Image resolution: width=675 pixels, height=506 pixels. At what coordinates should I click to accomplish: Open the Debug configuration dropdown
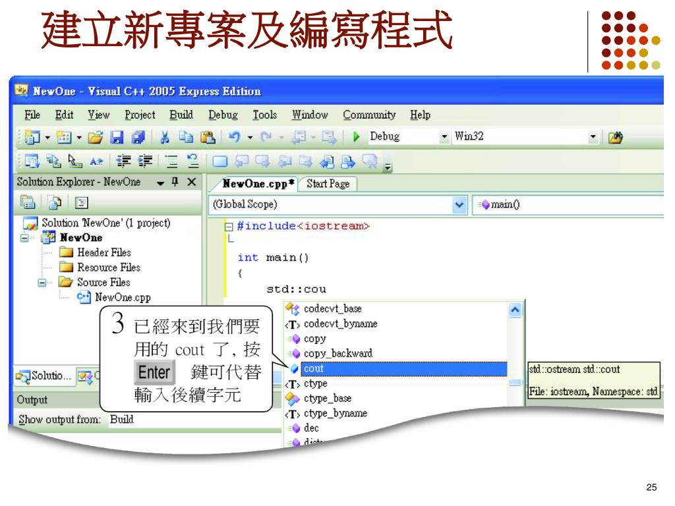tap(444, 137)
